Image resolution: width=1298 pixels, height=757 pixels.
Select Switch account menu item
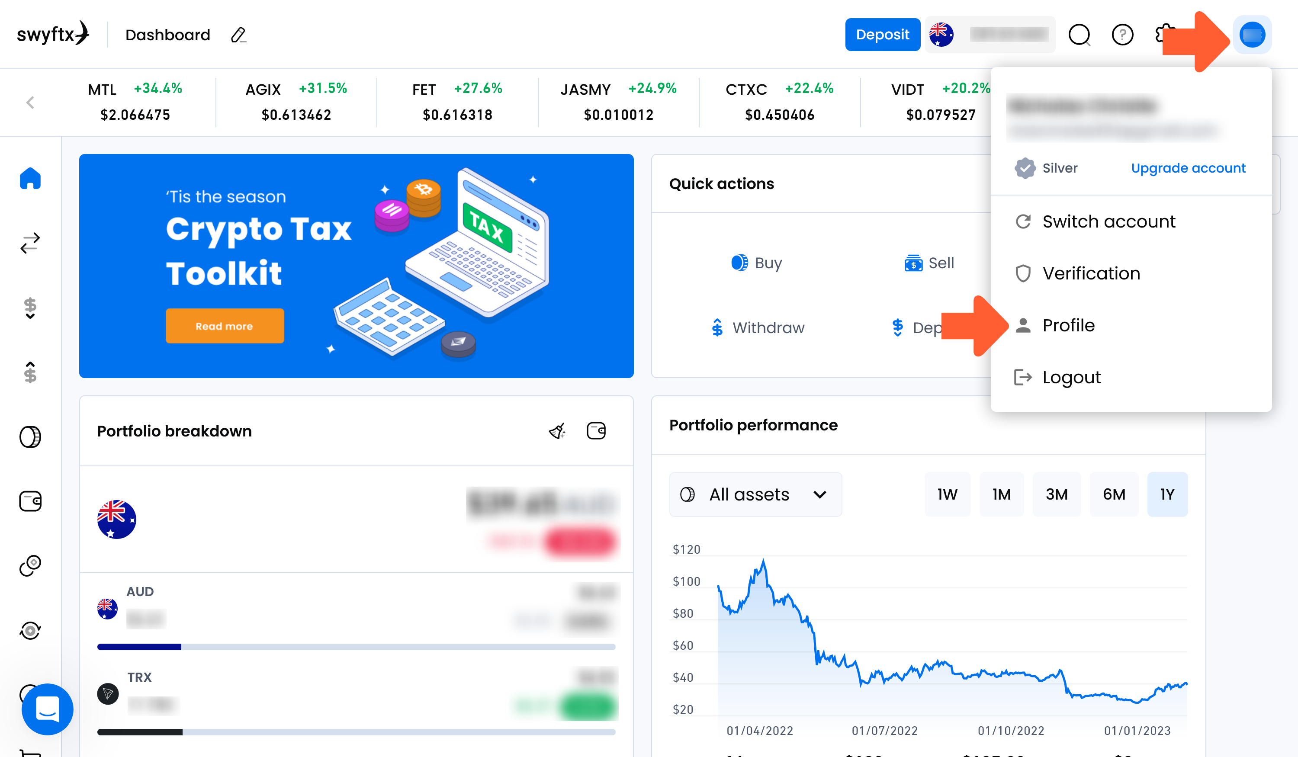point(1108,221)
